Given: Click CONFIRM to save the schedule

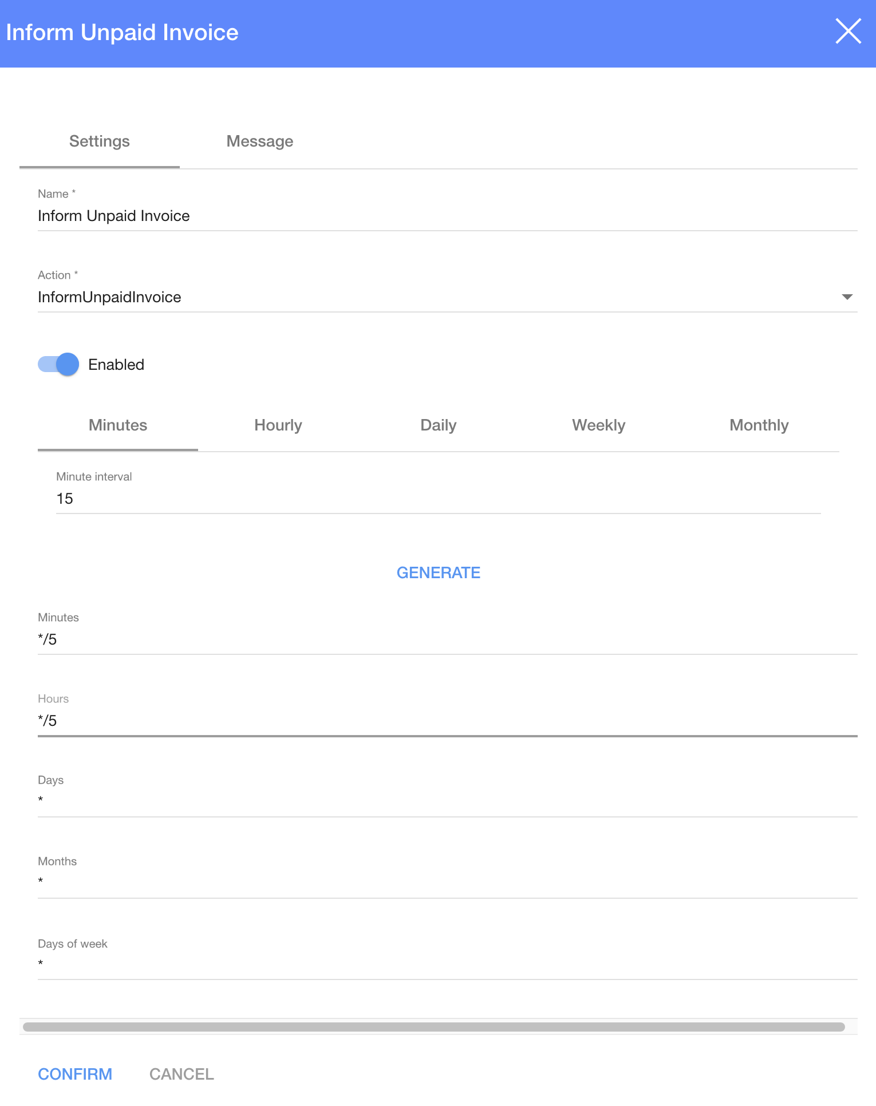Looking at the screenshot, I should 75,1074.
